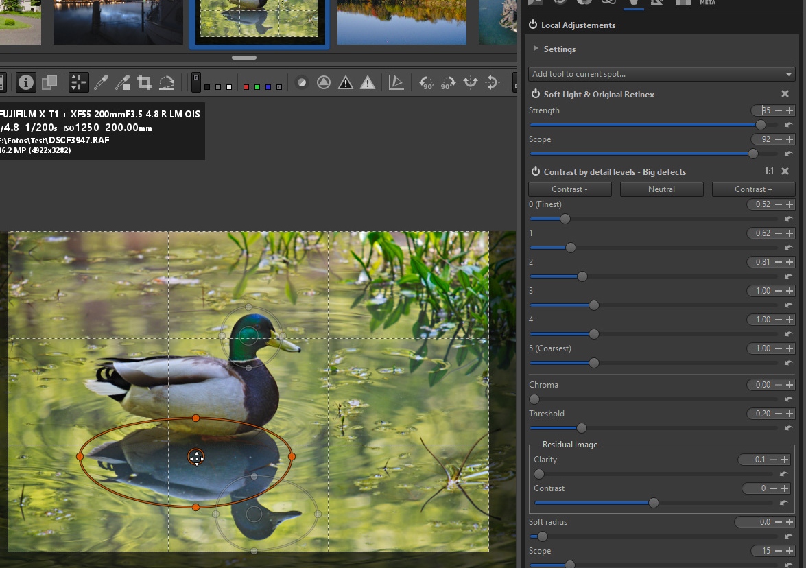Switch to the META tab
This screenshot has height=568, width=806.
707,3
